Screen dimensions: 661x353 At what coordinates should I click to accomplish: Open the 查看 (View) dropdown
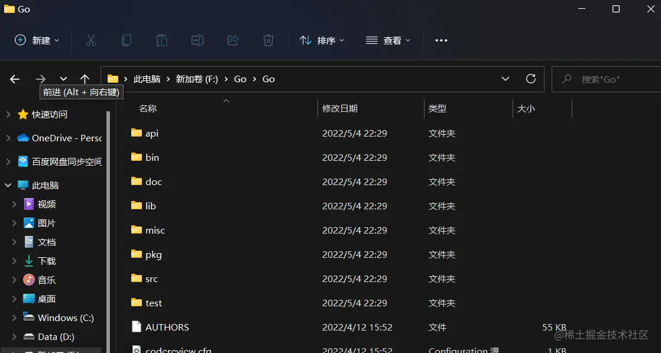[x=388, y=40]
